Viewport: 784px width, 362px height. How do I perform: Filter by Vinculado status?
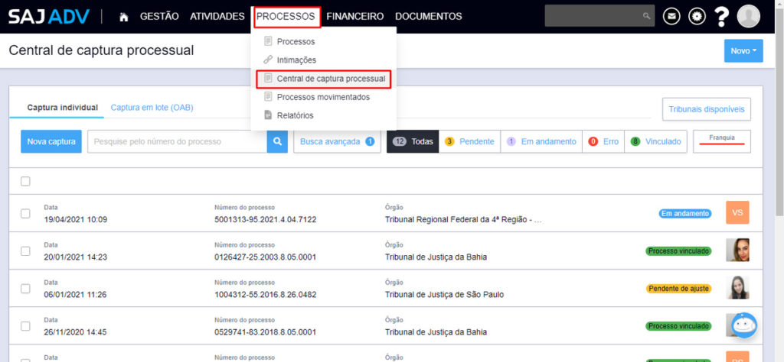656,141
